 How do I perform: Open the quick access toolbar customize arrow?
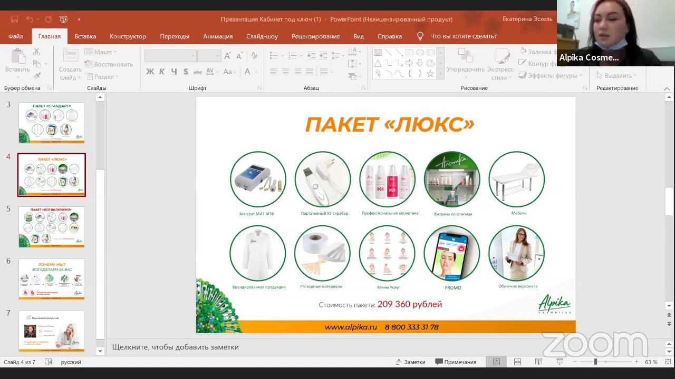79,19
